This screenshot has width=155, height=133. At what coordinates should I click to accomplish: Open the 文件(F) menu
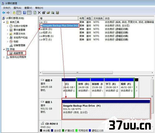(7, 8)
